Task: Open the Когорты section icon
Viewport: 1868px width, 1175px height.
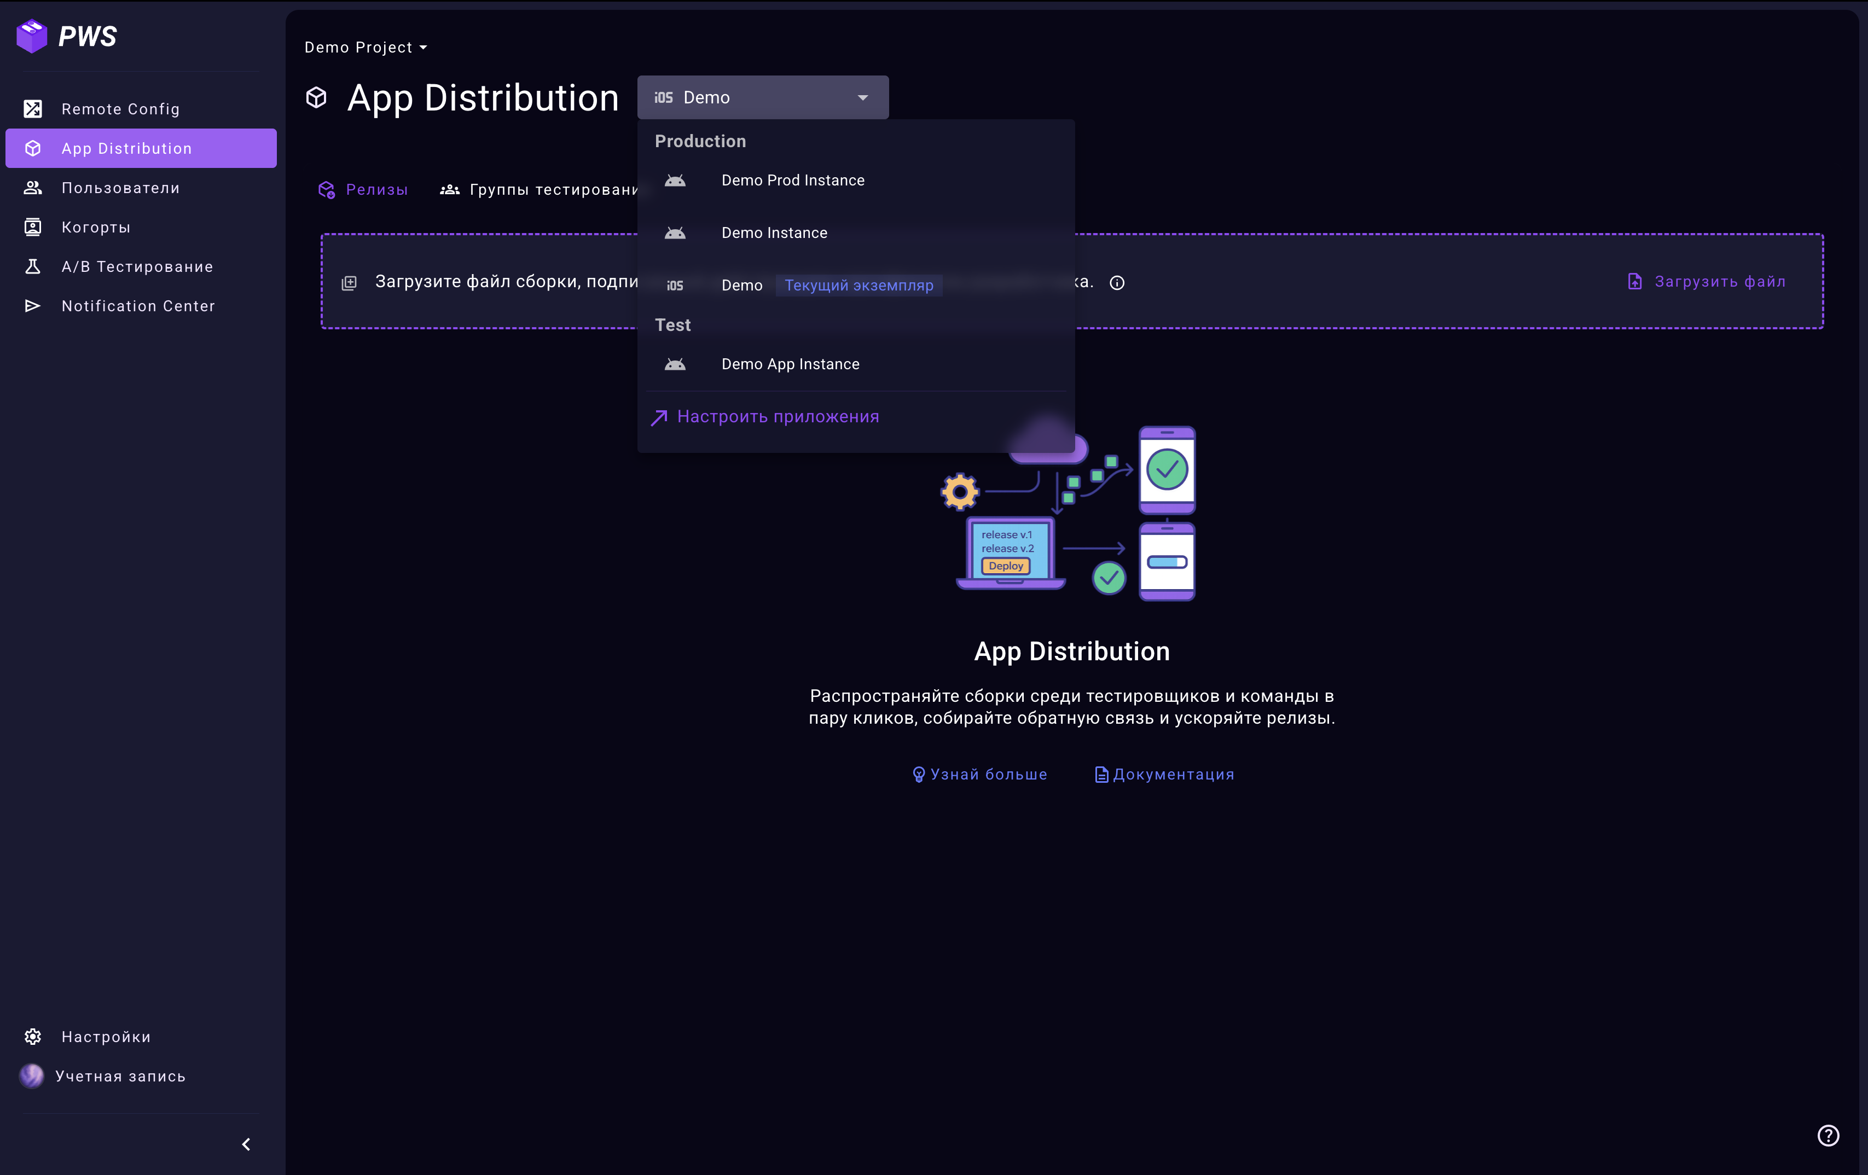Action: (x=33, y=227)
